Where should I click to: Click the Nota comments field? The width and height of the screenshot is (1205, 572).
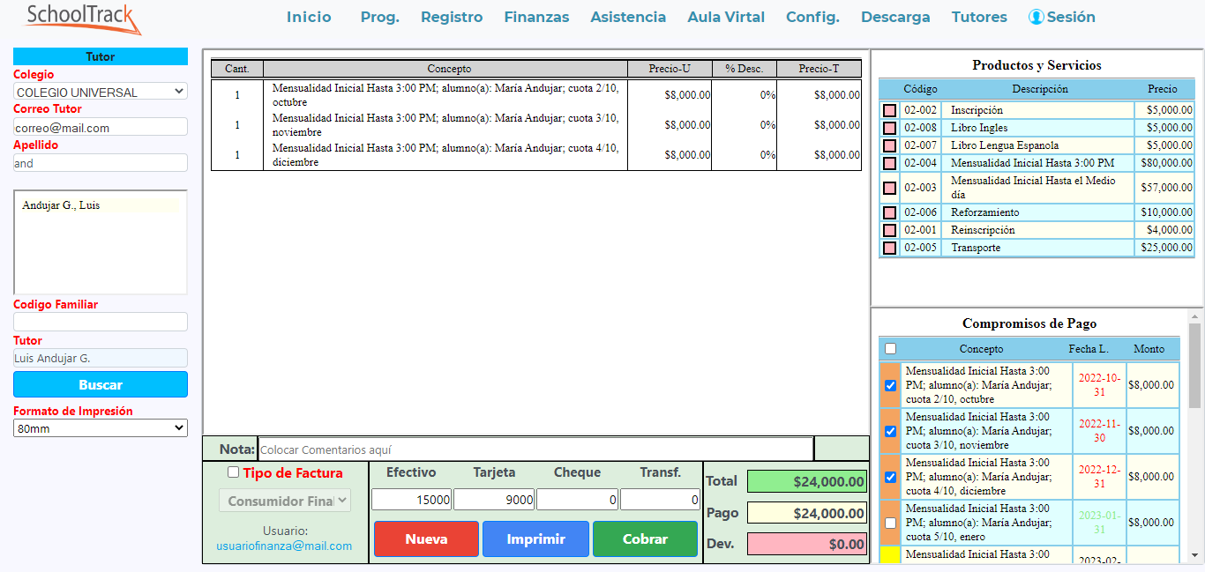pyautogui.click(x=535, y=449)
